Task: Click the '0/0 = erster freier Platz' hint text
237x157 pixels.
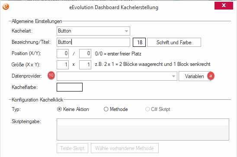Action: (118, 54)
